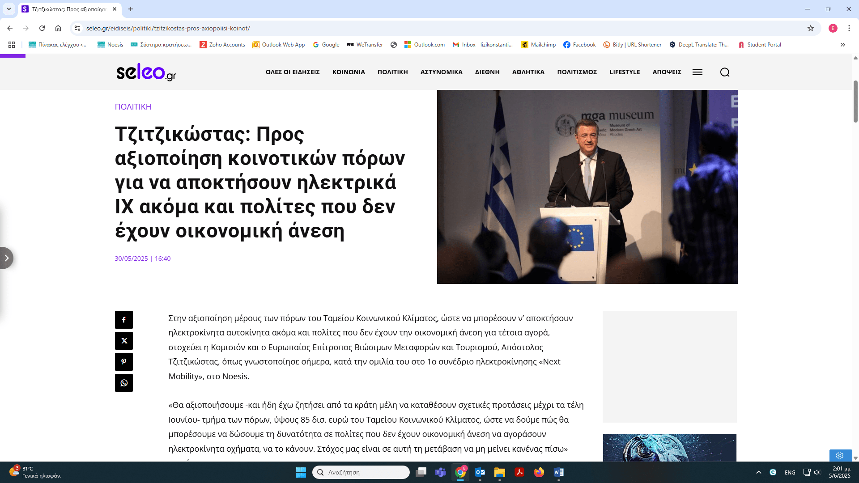Viewport: 859px width, 483px height.
Task: Click the blue accessibility settings gear widget
Action: [x=840, y=455]
